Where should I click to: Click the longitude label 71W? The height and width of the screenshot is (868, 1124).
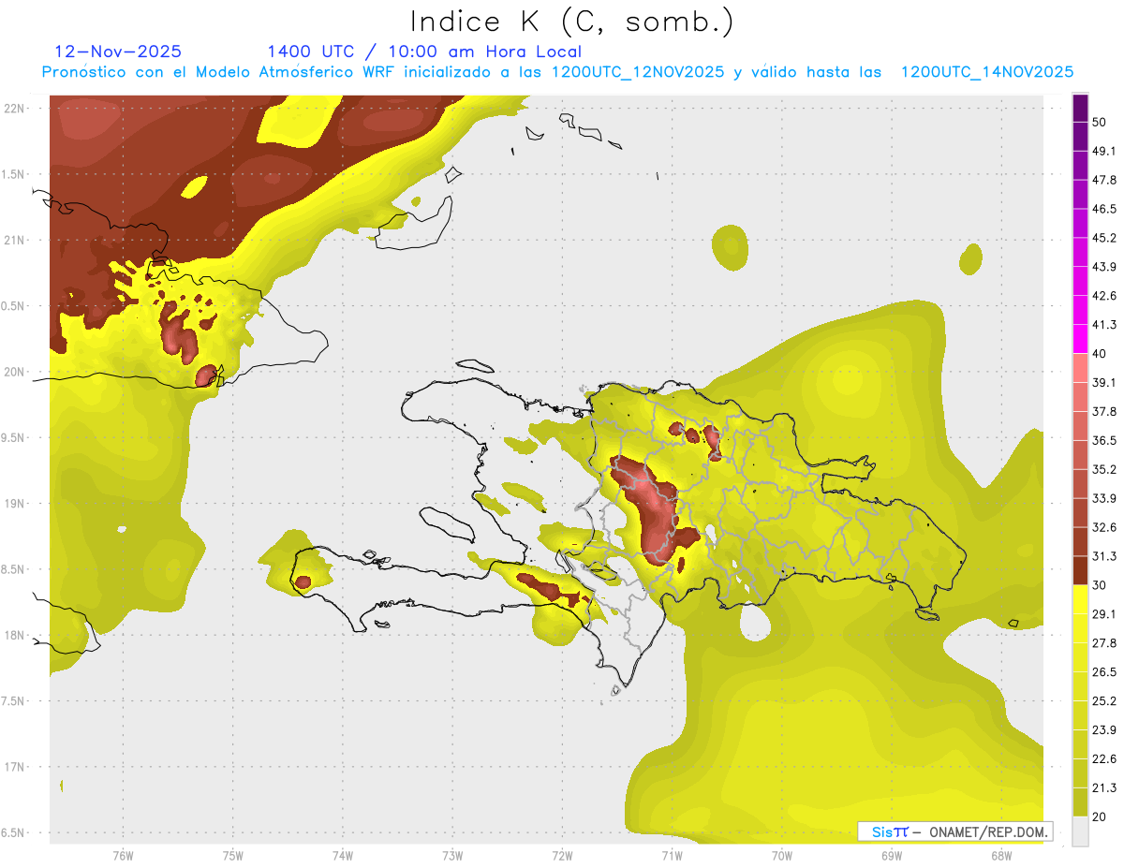tap(672, 855)
